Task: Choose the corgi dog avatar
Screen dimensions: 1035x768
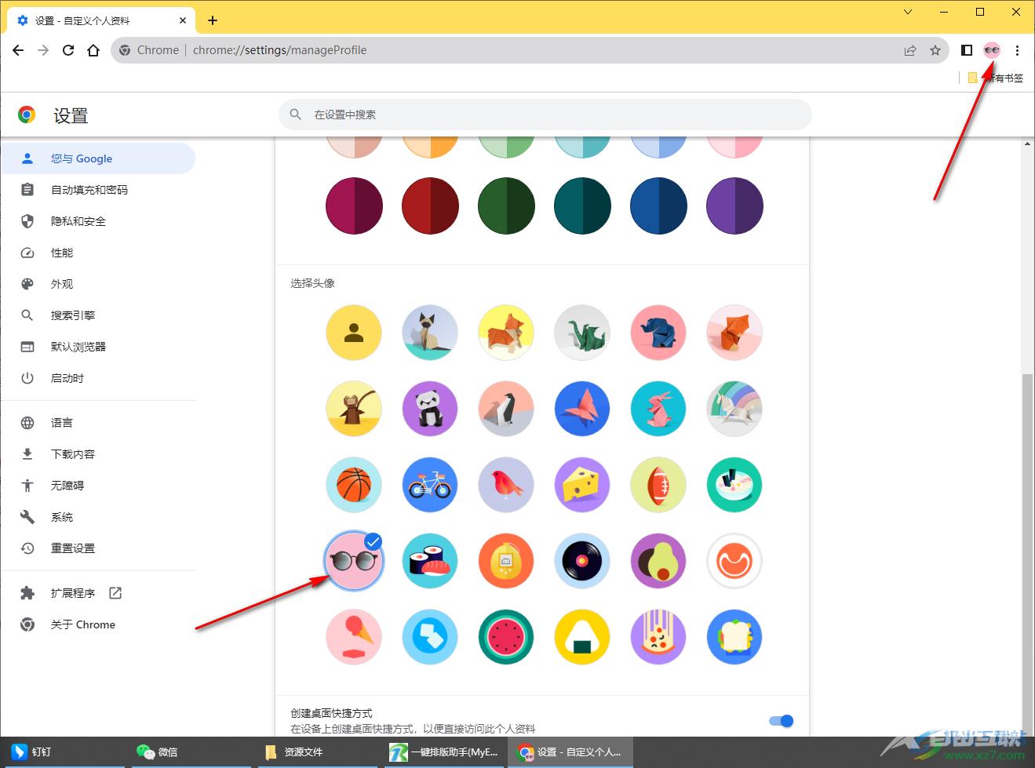Action: [506, 333]
